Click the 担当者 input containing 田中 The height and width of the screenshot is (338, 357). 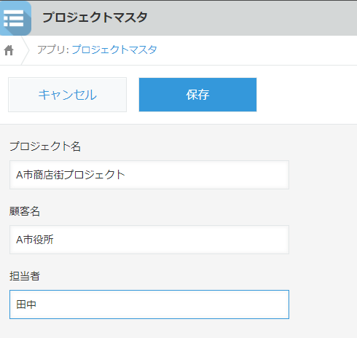tap(149, 304)
